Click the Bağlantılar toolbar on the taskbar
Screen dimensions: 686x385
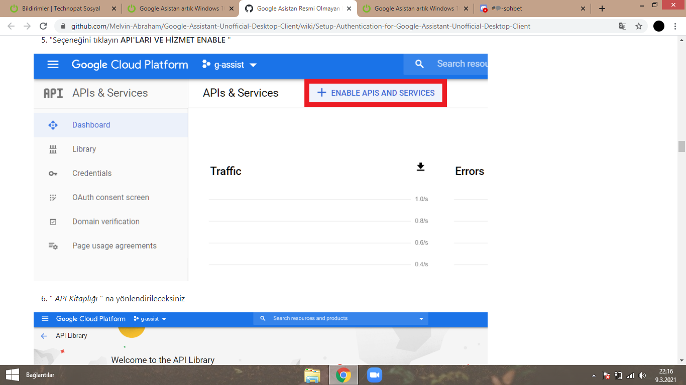[x=40, y=375]
